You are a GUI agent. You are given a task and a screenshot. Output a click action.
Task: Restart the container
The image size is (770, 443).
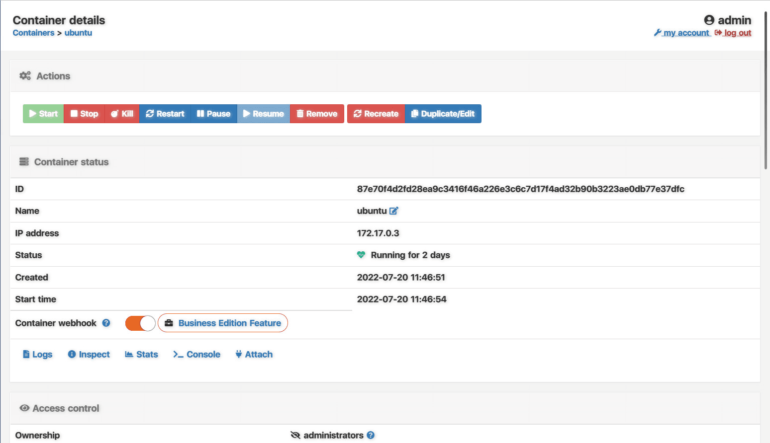coord(165,114)
